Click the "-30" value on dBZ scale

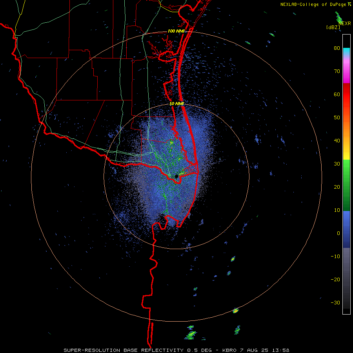click(335, 302)
